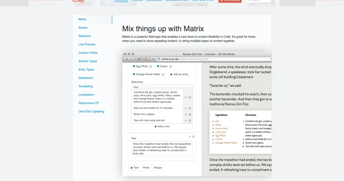344x181 pixels.
Task: Click green dot beside Orange Flower Water
Action: [134, 74]
